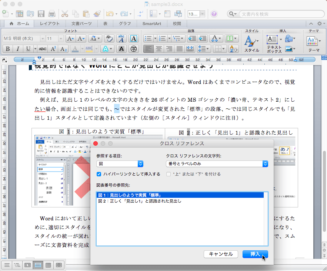The width and height of the screenshot is (327, 271).
Task: Toggle Italic formatting
Action: 18,49
